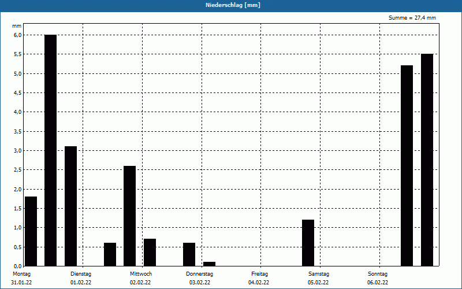Click the Donnerstag day label

(x=199, y=274)
